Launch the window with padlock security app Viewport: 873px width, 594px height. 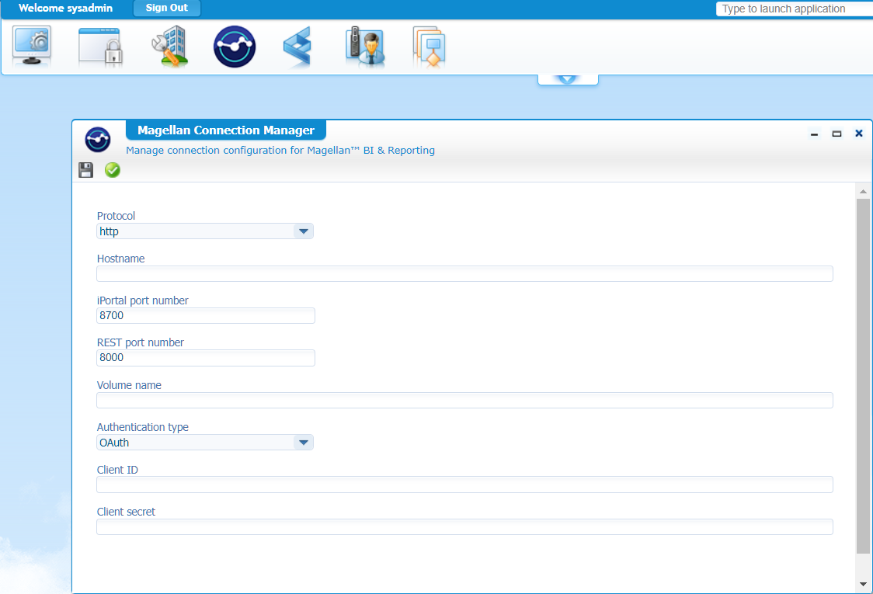click(100, 47)
